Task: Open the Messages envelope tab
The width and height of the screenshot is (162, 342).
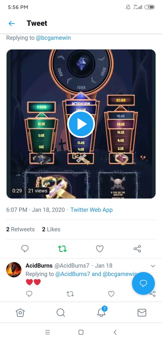Action: coord(142,313)
